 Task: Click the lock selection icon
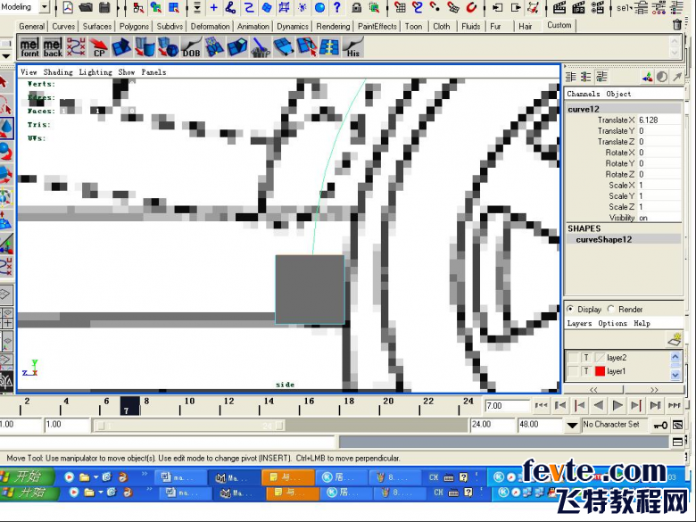[x=356, y=7]
